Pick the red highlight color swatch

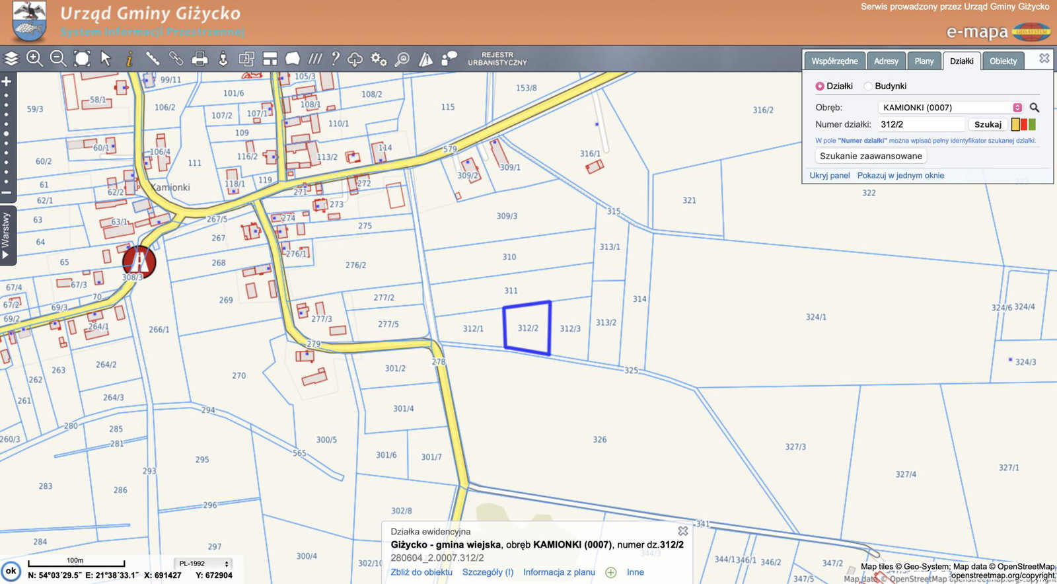[x=1024, y=124]
